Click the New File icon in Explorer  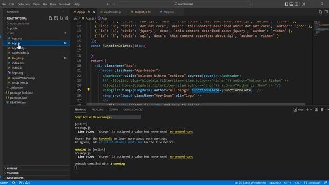pyautogui.click(x=50, y=18)
